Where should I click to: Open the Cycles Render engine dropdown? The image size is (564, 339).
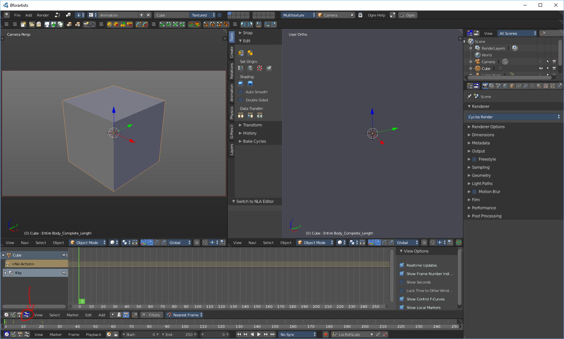(x=514, y=117)
